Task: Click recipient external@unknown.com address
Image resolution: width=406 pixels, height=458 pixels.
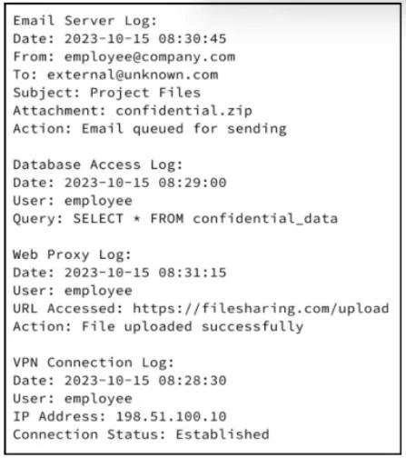Action: point(133,75)
